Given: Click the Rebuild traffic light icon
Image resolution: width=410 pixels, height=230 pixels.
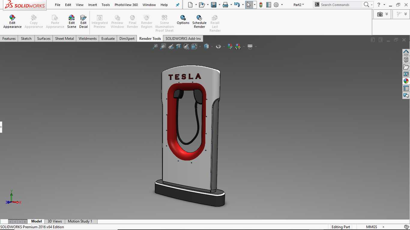Looking at the screenshot, I should pyautogui.click(x=261, y=5).
